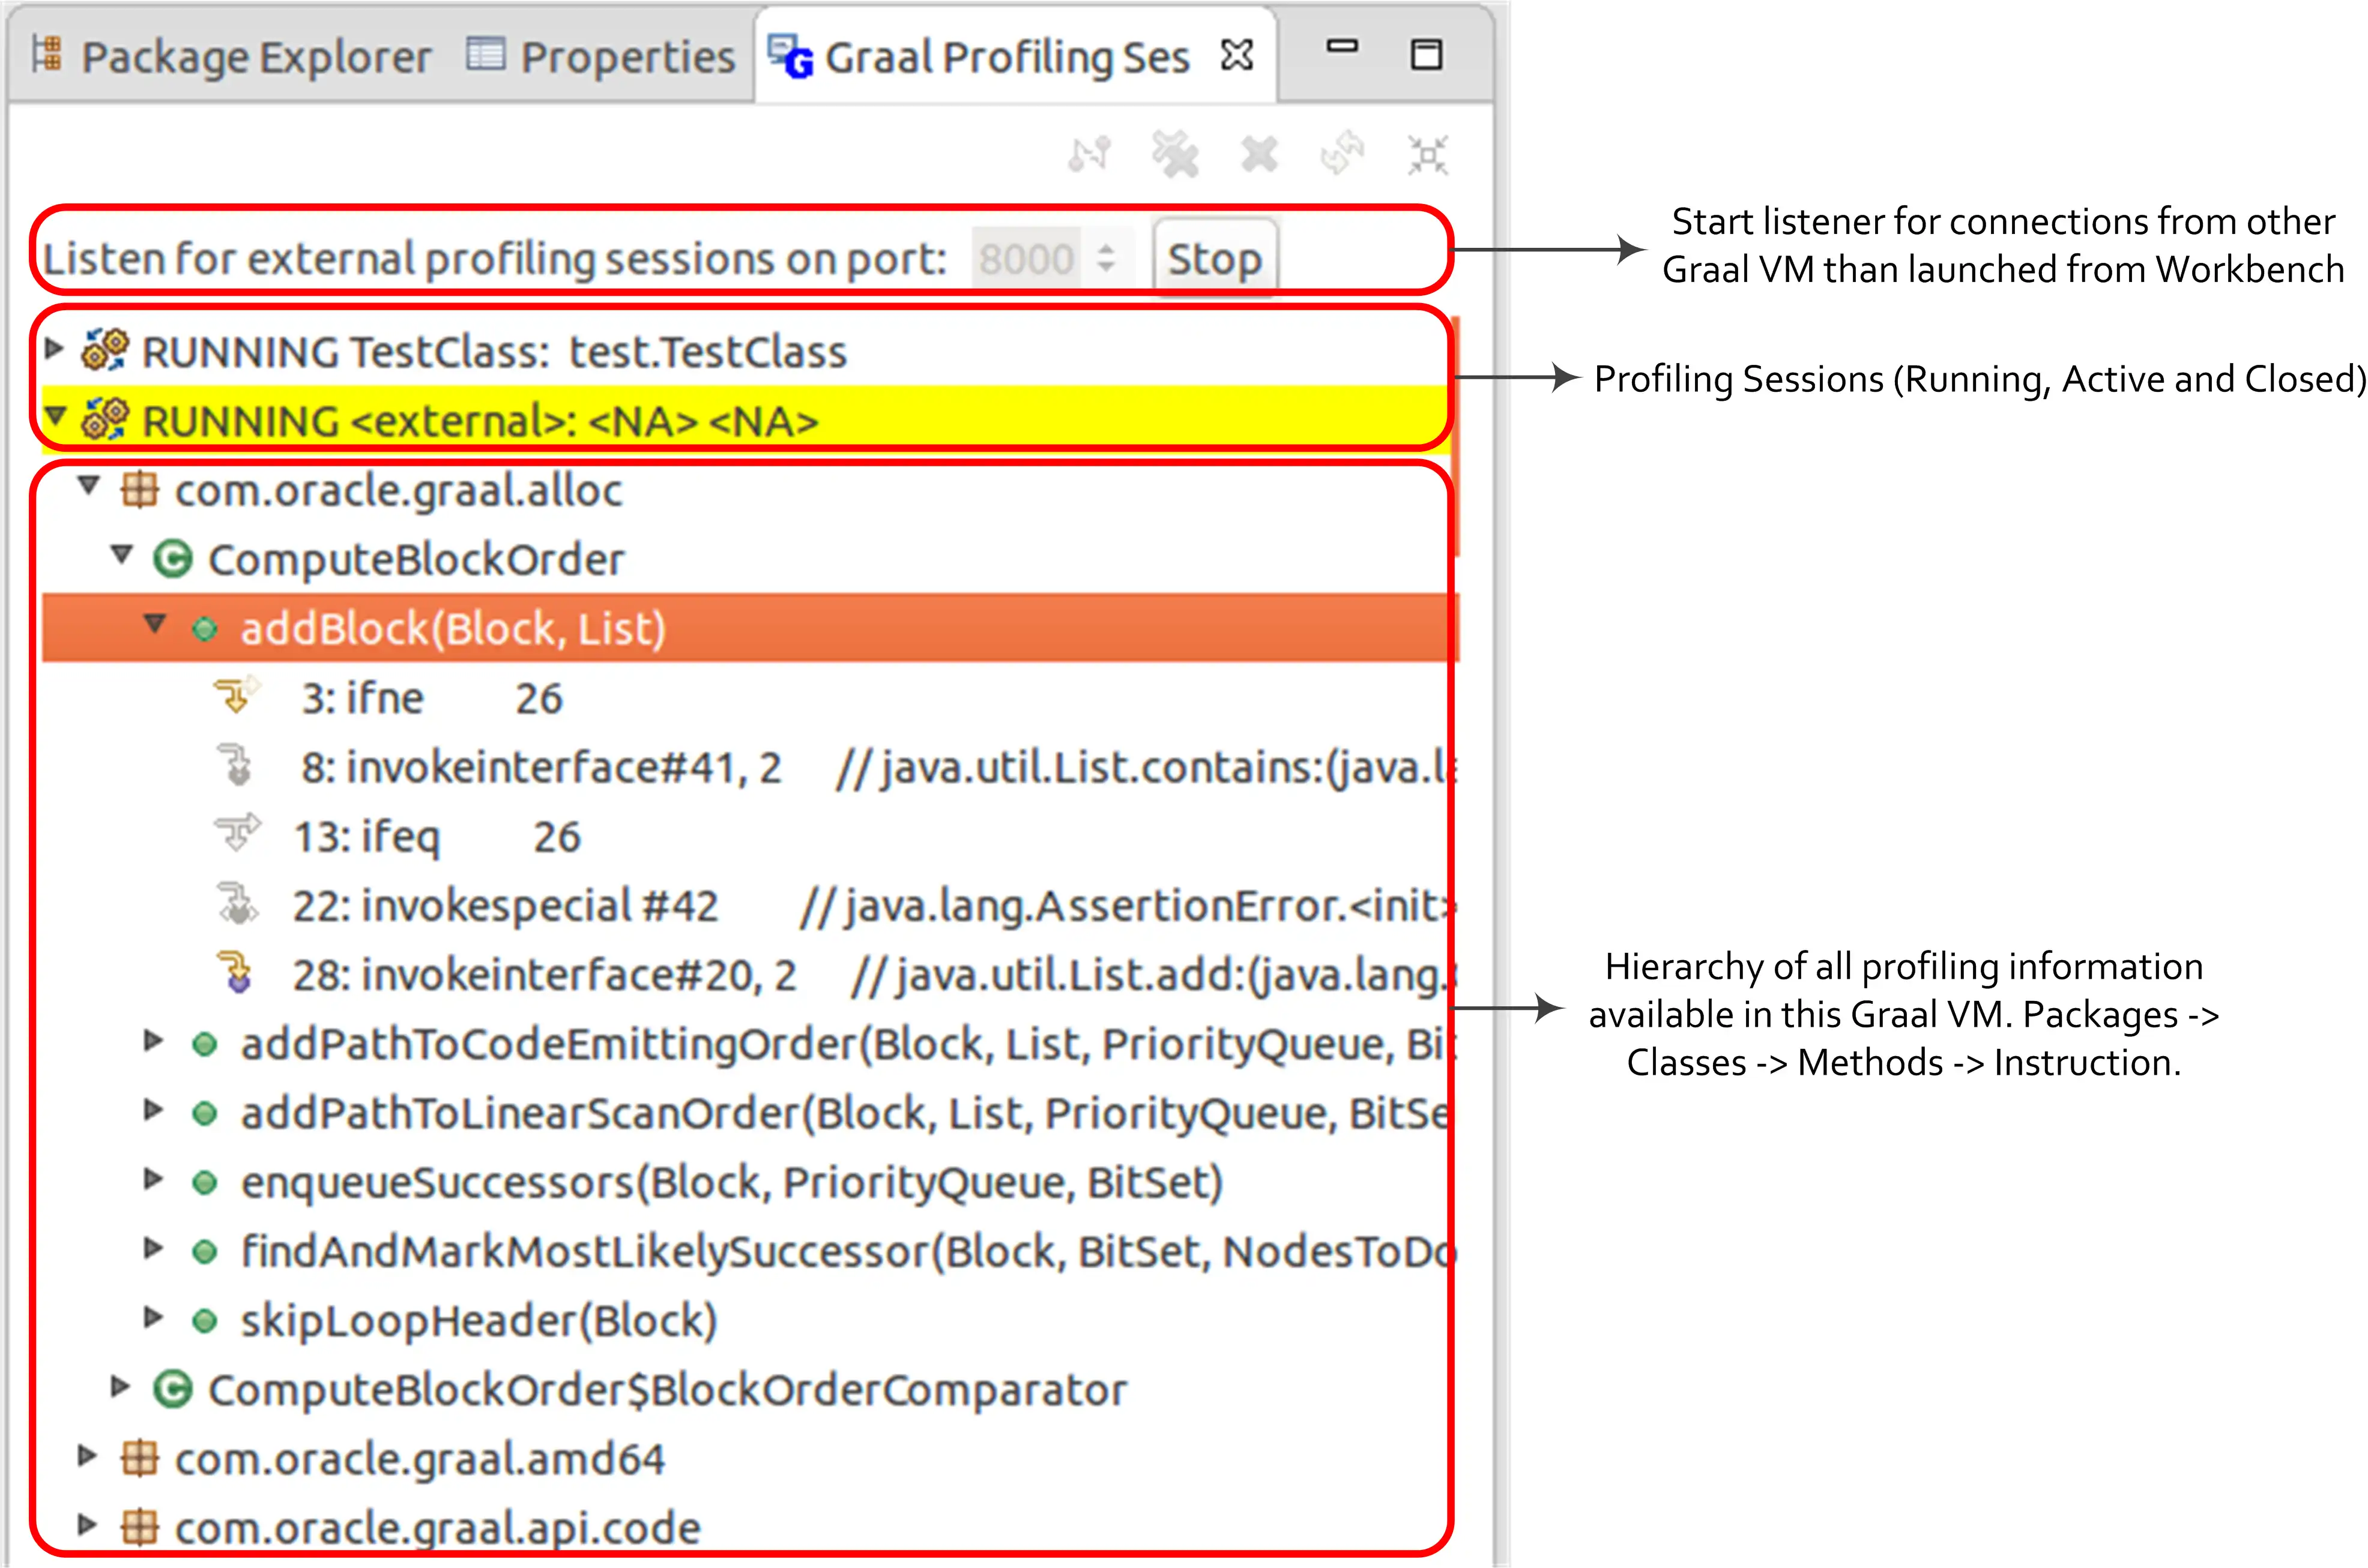Click the port number field showing 8000
The height and width of the screenshot is (1568, 2368).
pos(1025,259)
